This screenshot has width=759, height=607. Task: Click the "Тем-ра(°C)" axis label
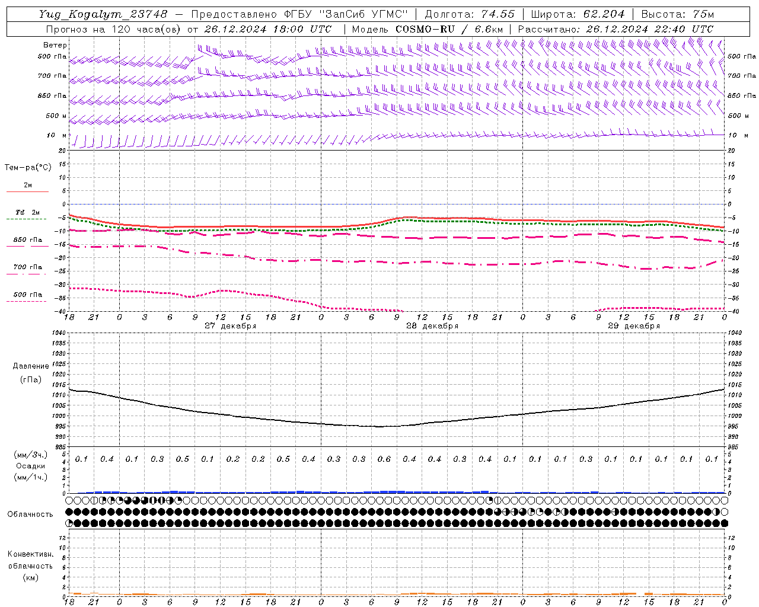[28, 168]
